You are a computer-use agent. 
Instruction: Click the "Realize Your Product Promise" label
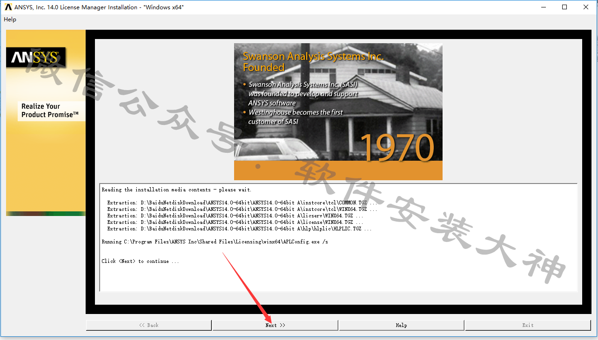pyautogui.click(x=50, y=111)
